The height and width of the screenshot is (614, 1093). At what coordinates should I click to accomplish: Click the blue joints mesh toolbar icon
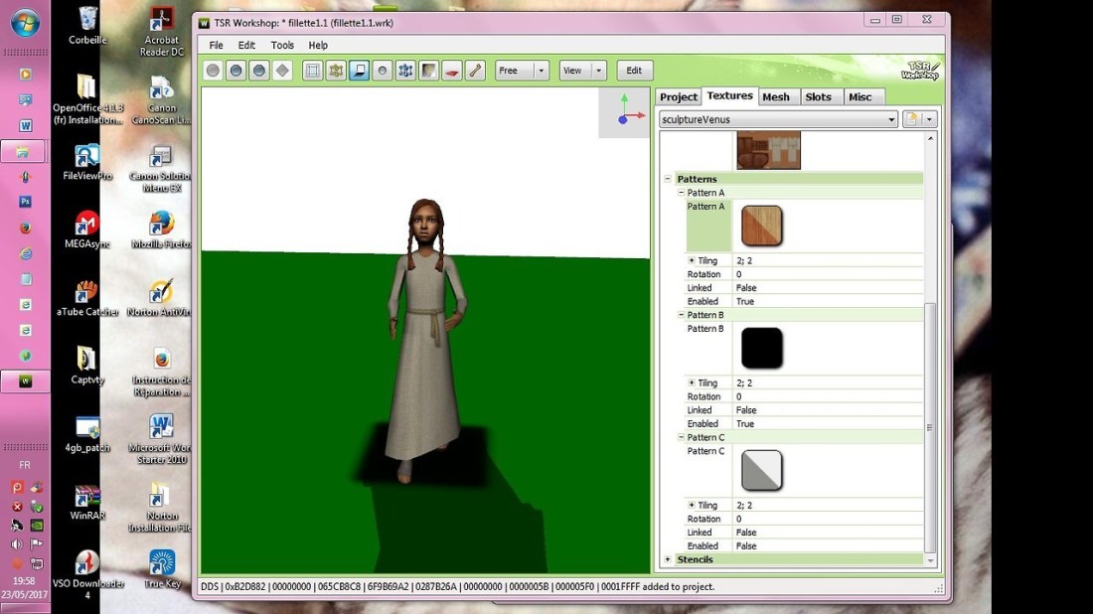pos(405,71)
